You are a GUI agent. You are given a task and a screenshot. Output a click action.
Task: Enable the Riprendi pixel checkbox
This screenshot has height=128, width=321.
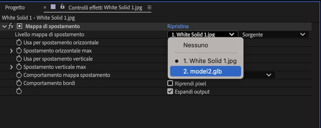(x=170, y=83)
